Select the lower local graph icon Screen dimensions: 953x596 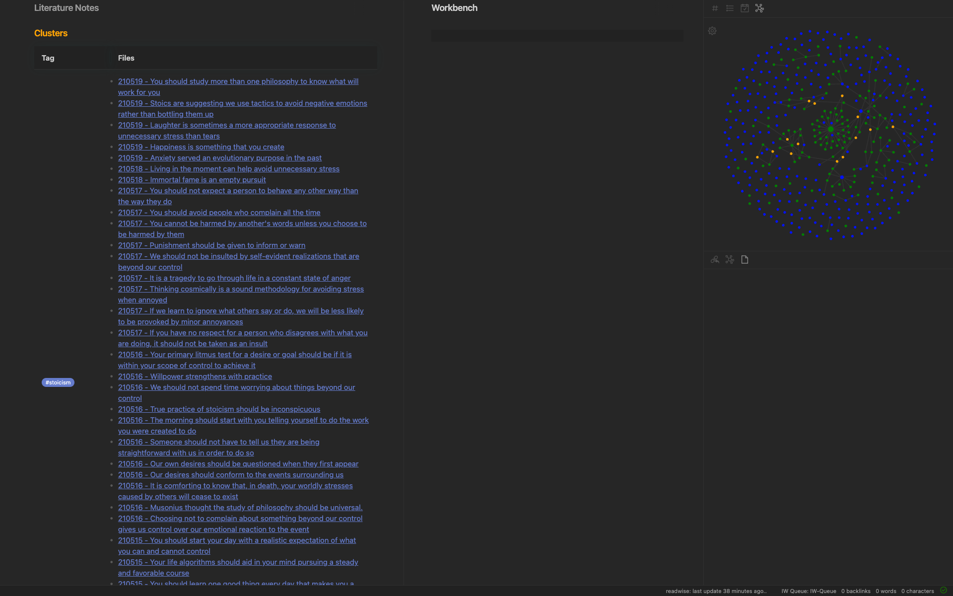pos(730,259)
